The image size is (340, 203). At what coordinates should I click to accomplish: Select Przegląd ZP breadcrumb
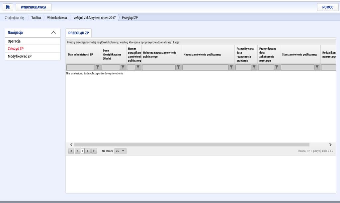coord(130,18)
